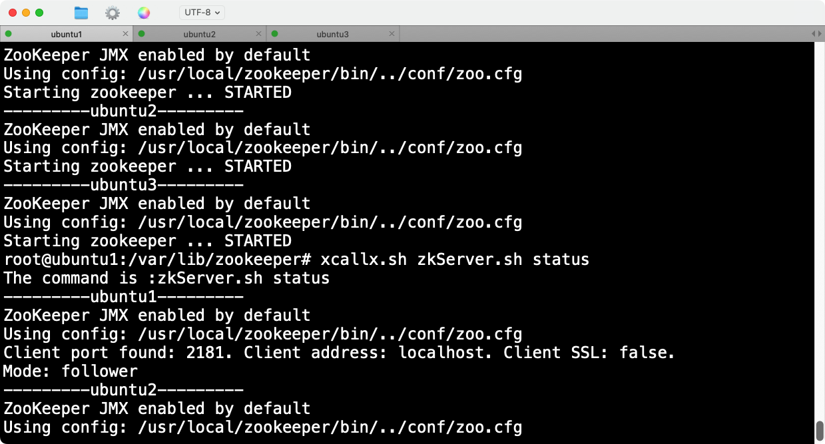Open the blue folder file browser icon
Viewport: 825px width, 444px height.
[81, 13]
